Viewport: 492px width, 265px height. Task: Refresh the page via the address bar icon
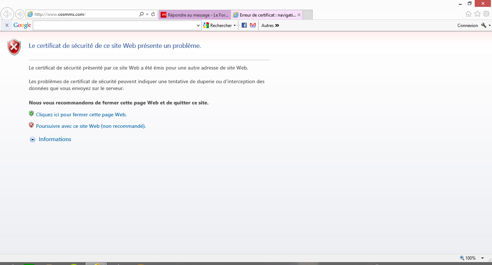[x=153, y=14]
